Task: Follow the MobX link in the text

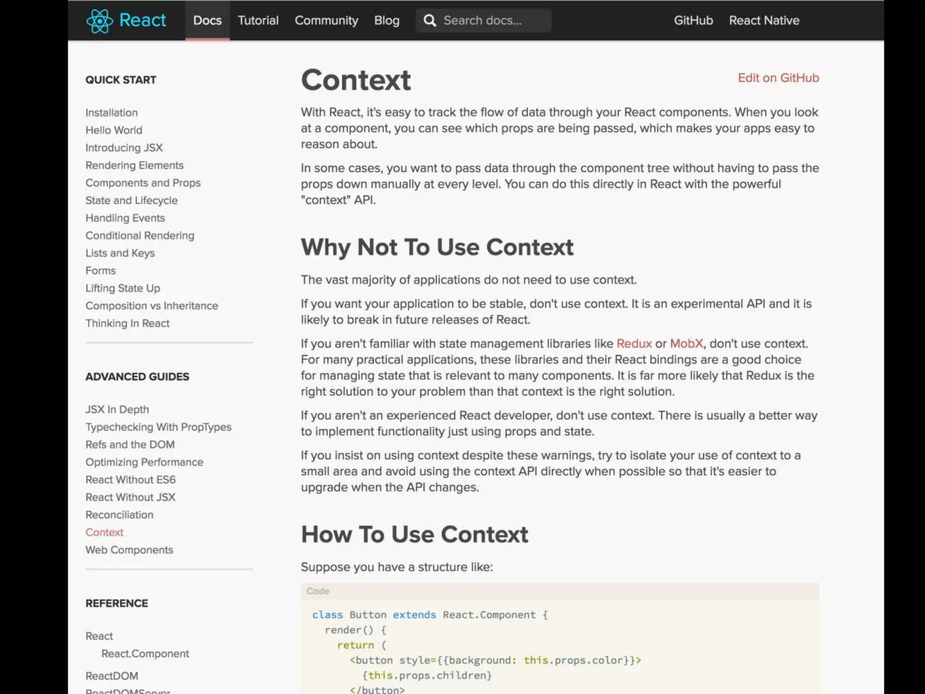Action: (x=687, y=343)
